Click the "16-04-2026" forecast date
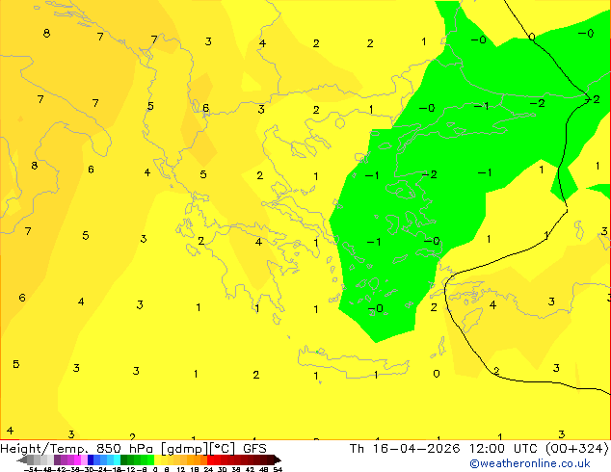 416,449
